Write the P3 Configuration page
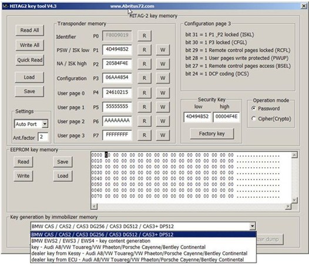The height and width of the screenshot is (266, 309). click(163, 78)
